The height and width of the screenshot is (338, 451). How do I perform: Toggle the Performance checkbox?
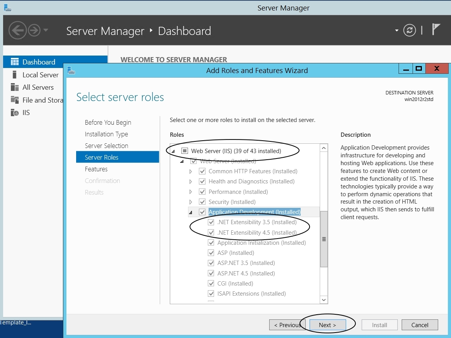202,192
